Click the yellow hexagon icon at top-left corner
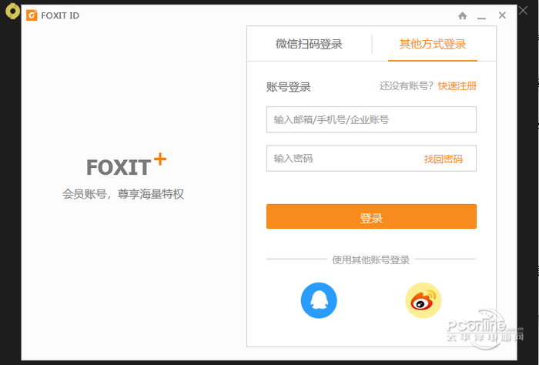Image resolution: width=539 pixels, height=365 pixels. [x=12, y=12]
